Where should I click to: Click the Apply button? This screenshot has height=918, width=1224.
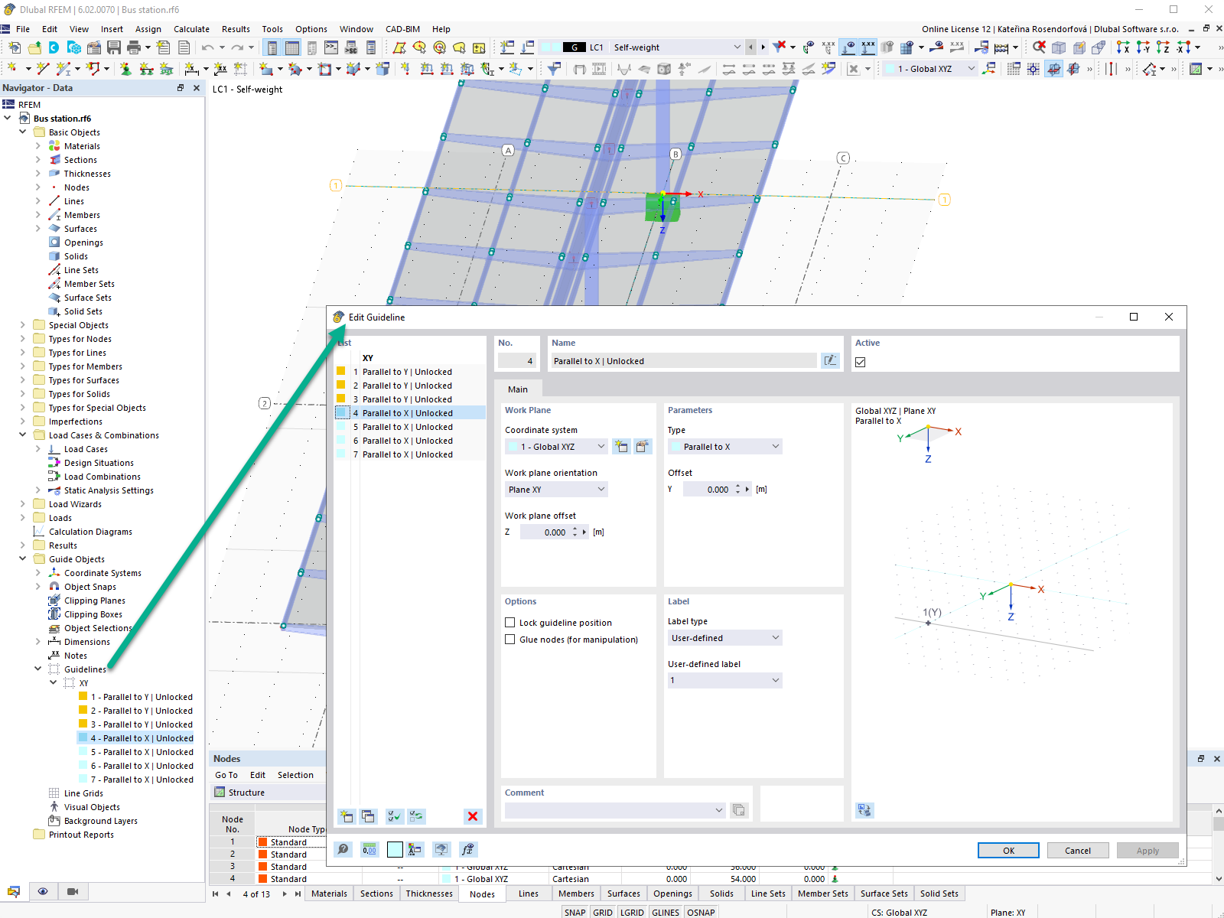click(1147, 850)
